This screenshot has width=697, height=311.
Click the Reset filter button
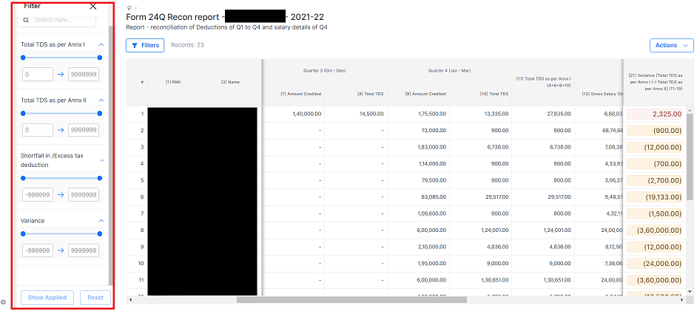coord(95,298)
